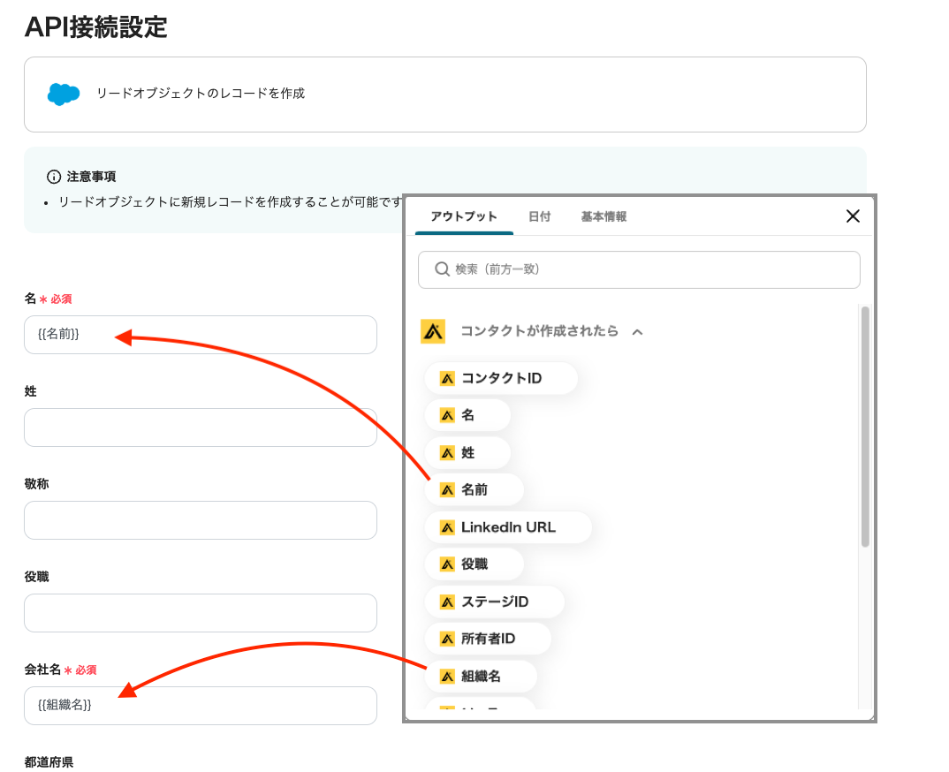The image size is (949, 772).
Task: Click the API接続設定 page title
Action: pyautogui.click(x=96, y=27)
